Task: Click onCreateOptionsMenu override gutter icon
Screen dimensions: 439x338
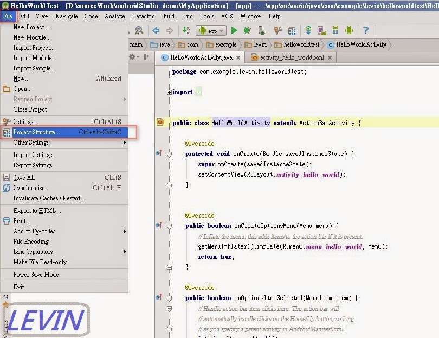Action: [159, 225]
